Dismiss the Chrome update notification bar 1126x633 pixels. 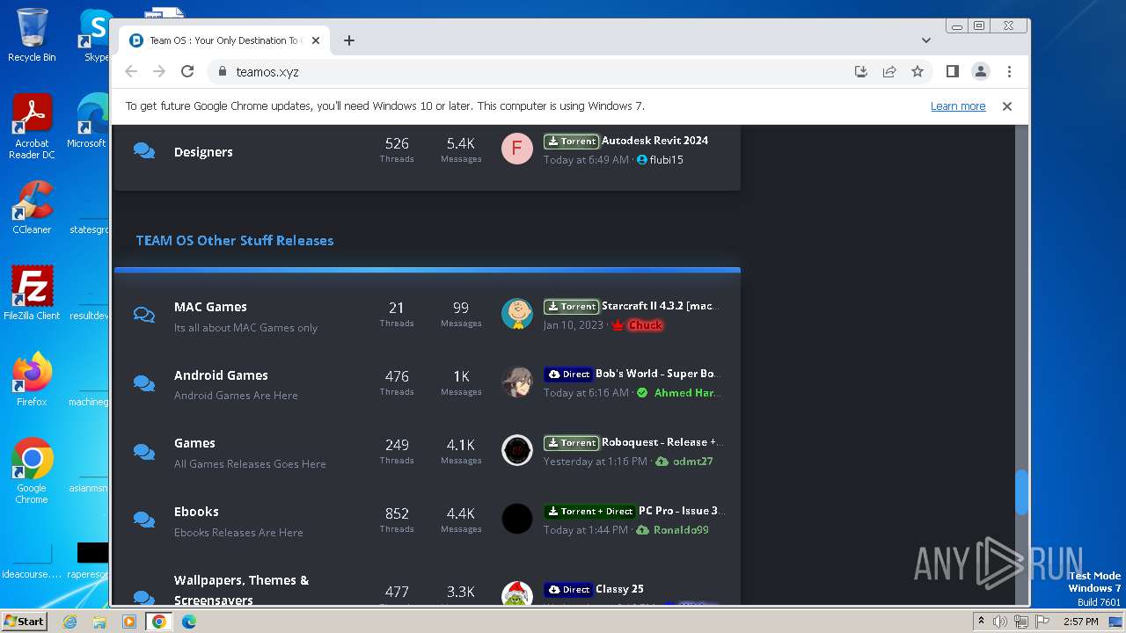point(1007,106)
